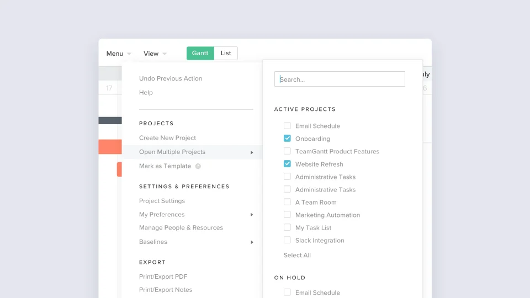Uncheck the Onboarding project checkbox

click(x=287, y=139)
